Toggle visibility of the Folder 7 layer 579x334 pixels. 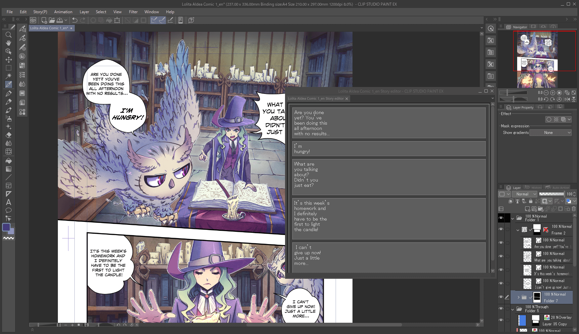click(x=501, y=297)
